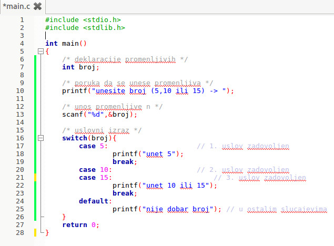The height and width of the screenshot is (246, 334).
Task: Click line number 10 in the margin
Action: 21,90
